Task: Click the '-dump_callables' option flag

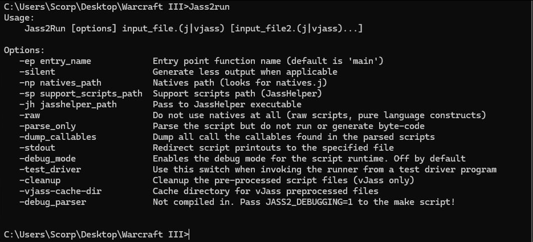Action: coord(58,137)
